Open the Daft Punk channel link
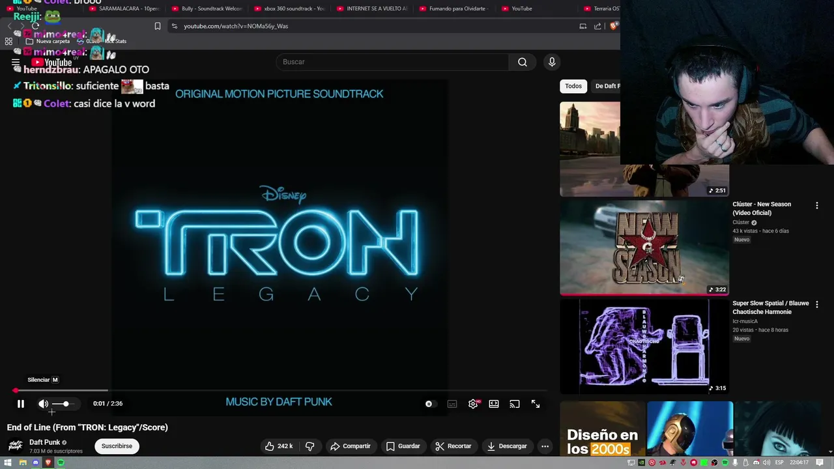The height and width of the screenshot is (469, 834). 44,442
